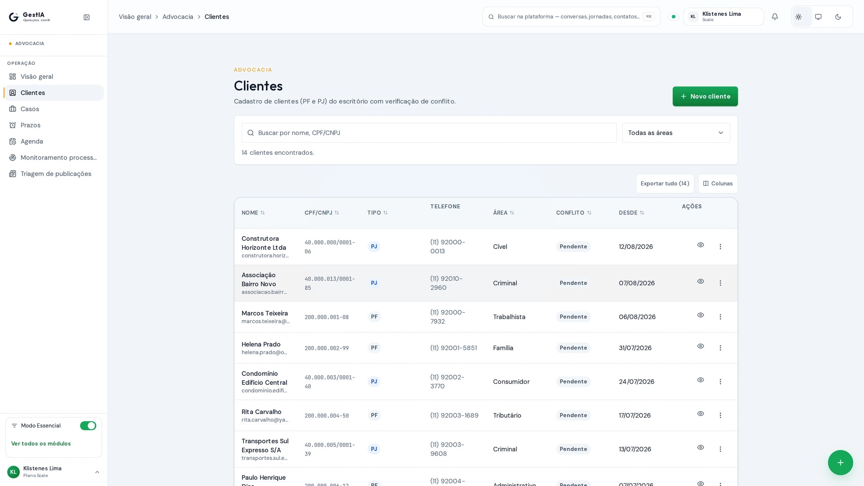View details of Associação Bairro Novo
This screenshot has height=486, width=864.
(700, 281)
